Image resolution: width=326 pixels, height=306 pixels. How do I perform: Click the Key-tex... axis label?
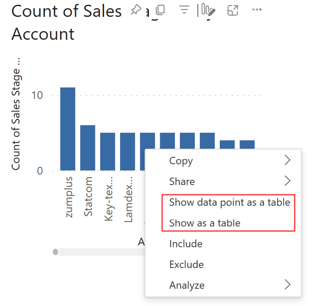[108, 199]
